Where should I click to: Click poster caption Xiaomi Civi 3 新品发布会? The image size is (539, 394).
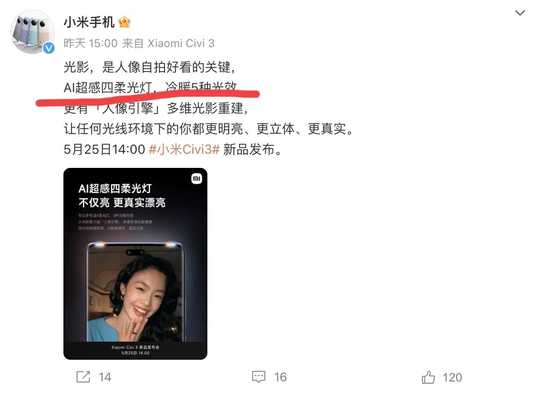click(x=135, y=347)
